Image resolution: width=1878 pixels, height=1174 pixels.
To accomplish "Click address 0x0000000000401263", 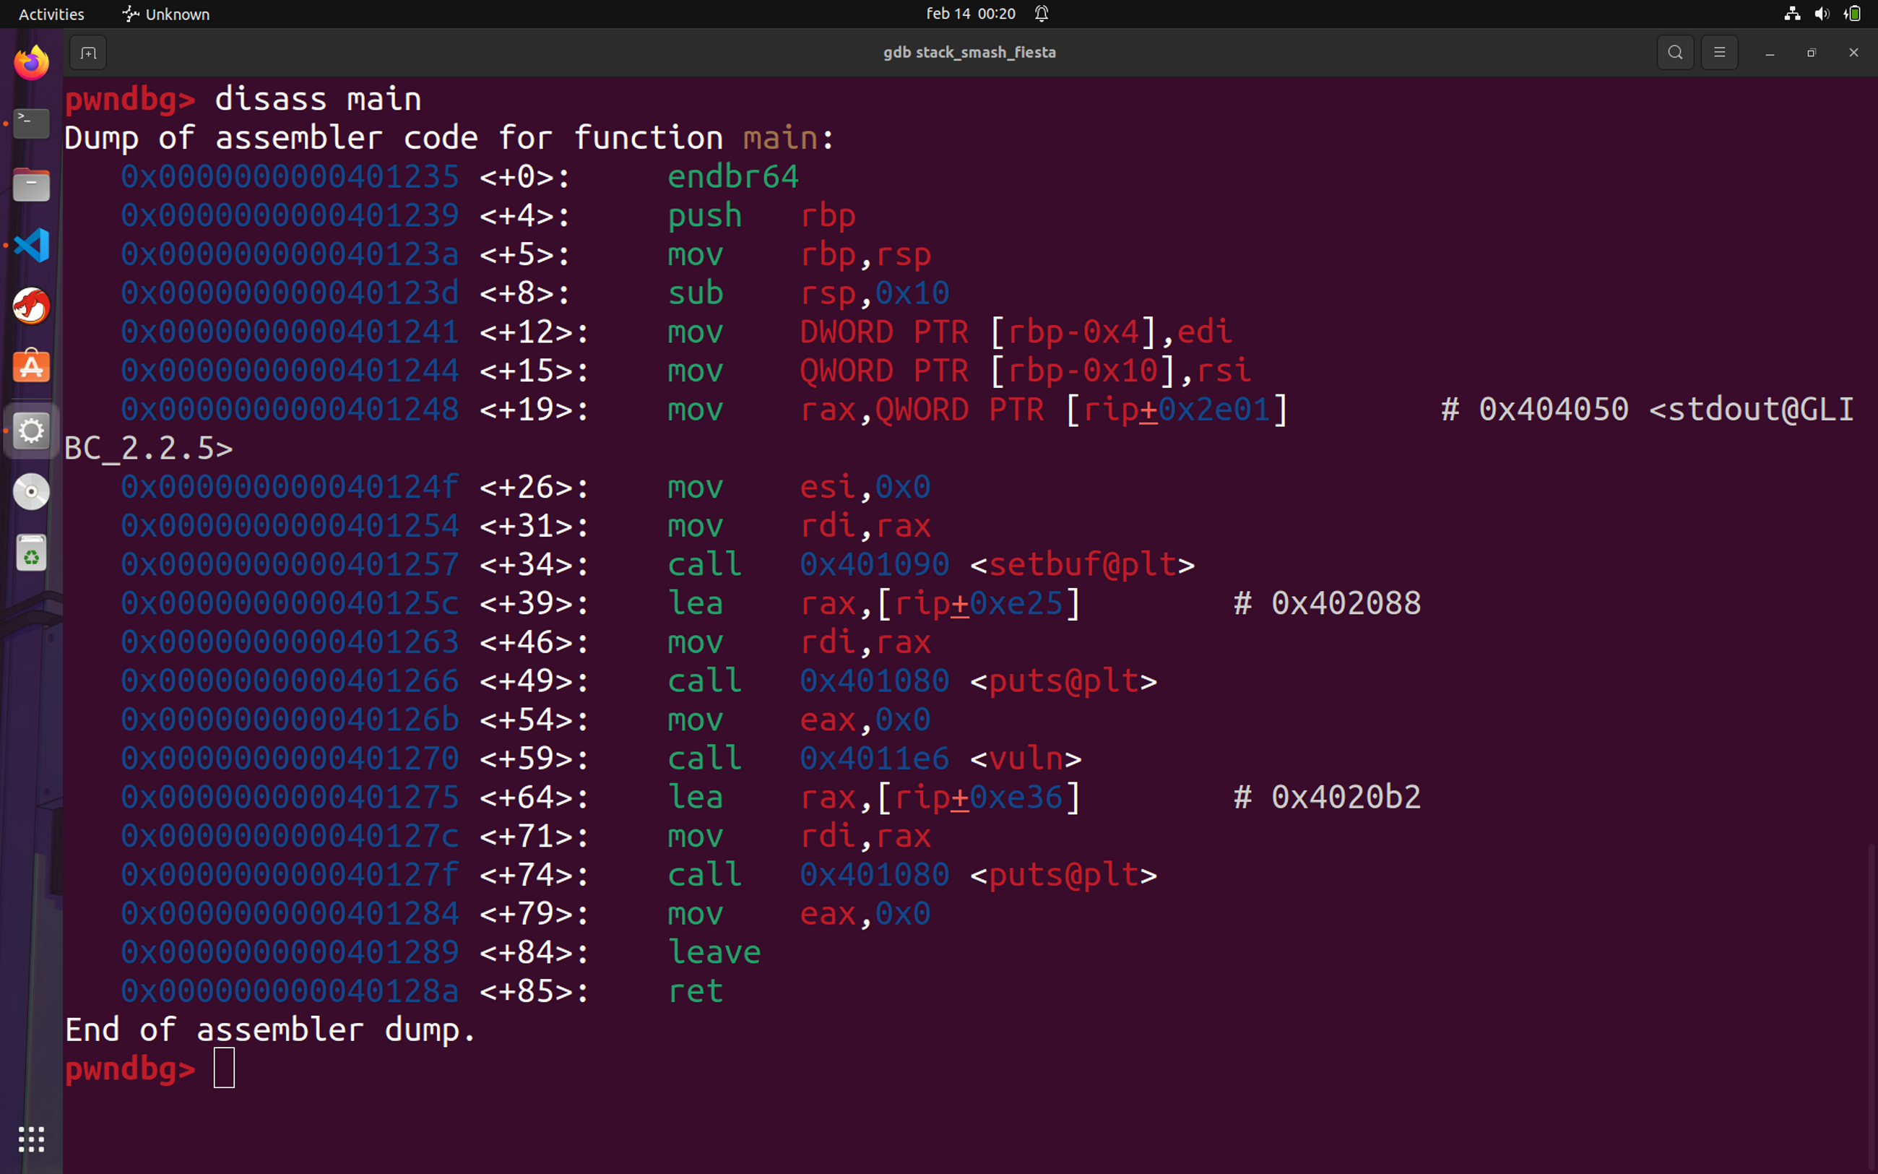I will [290, 642].
